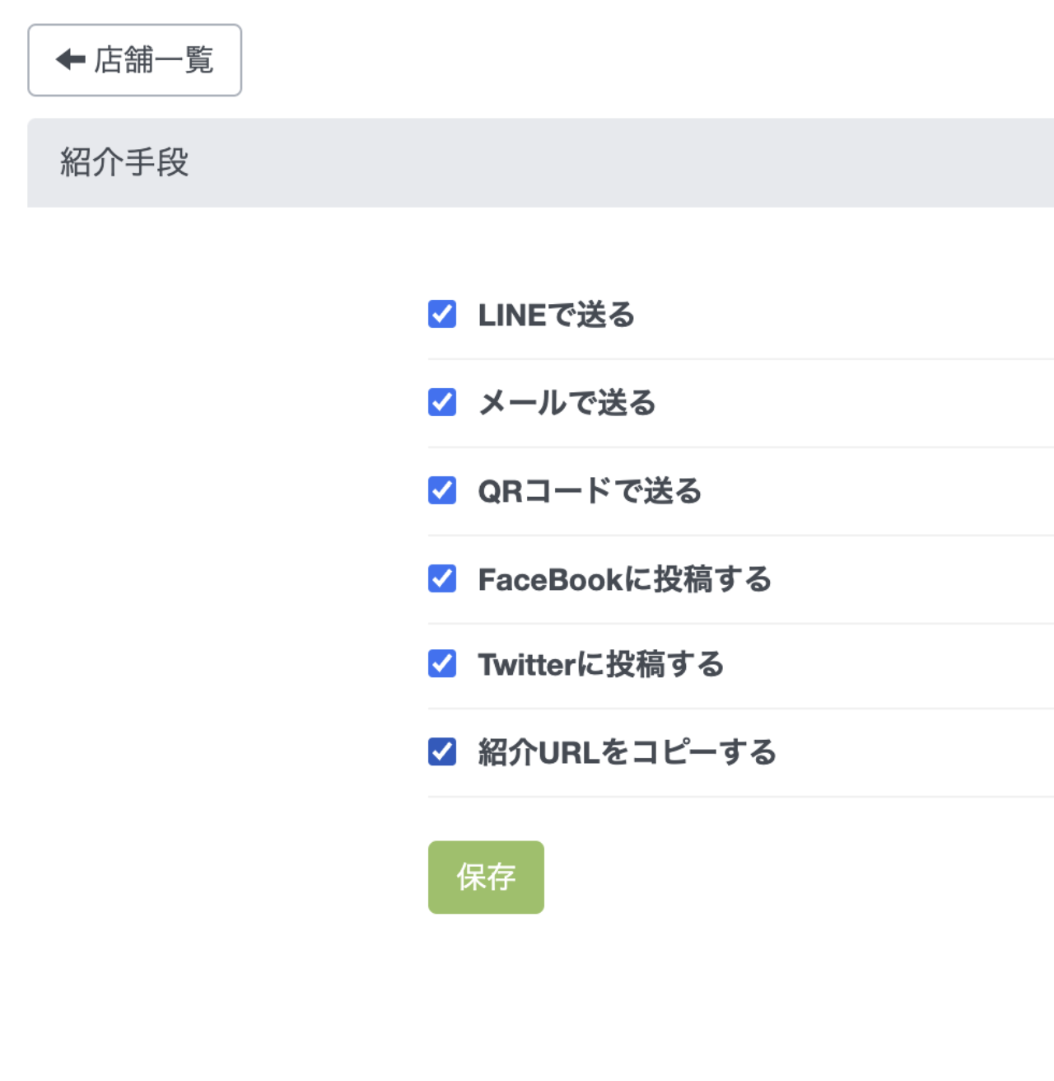The image size is (1054, 1081).
Task: Click the 紹介URLをコピーする label text
Action: pyautogui.click(x=627, y=752)
